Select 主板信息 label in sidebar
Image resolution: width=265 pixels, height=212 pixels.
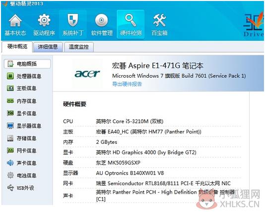coord(26,89)
